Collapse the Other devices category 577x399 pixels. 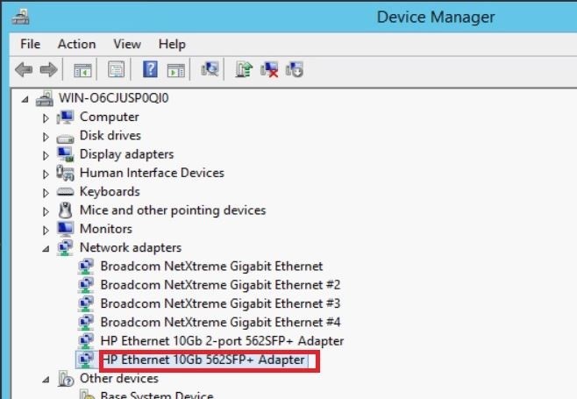pyautogui.click(x=46, y=380)
